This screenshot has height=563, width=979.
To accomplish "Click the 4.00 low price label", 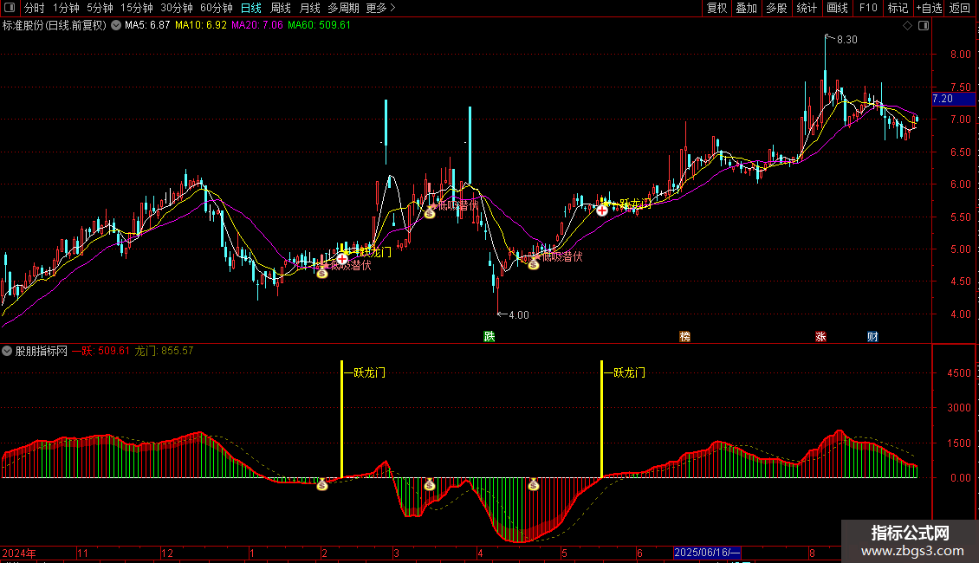I will 519,314.
